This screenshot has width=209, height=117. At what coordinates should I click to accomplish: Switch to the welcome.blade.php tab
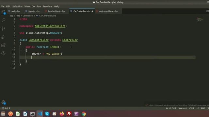click(108, 11)
